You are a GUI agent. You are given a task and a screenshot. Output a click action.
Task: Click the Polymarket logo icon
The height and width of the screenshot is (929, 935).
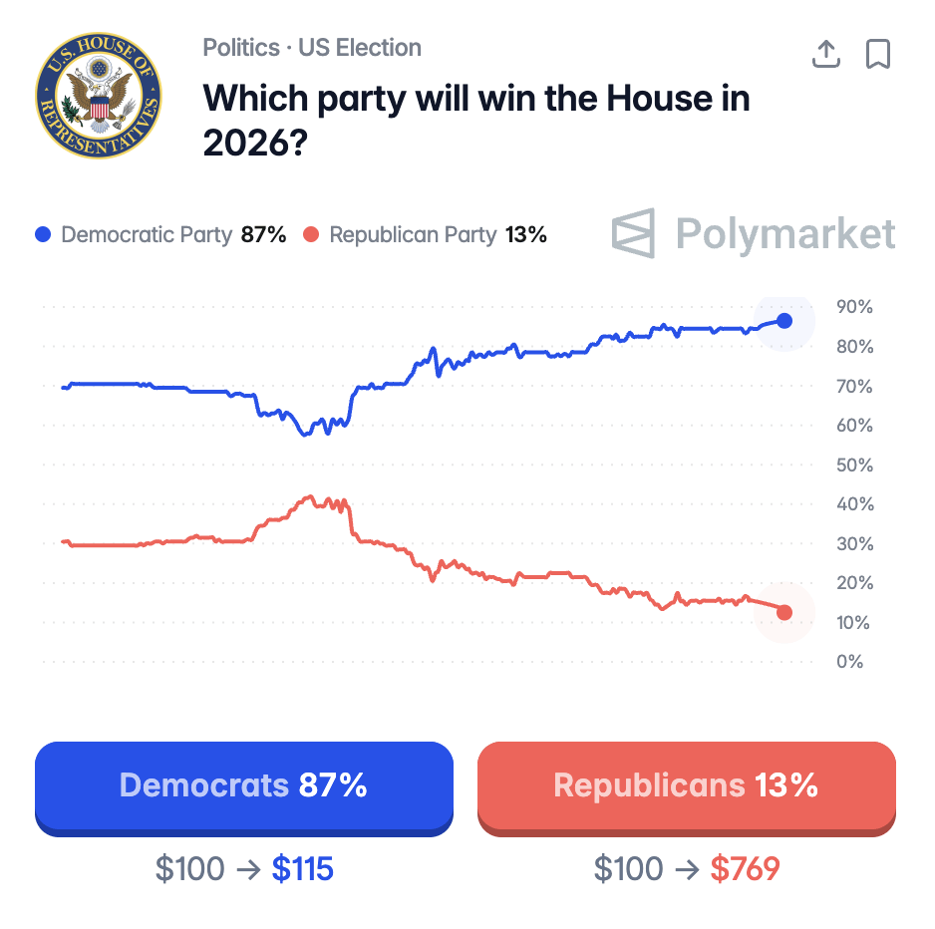point(634,233)
